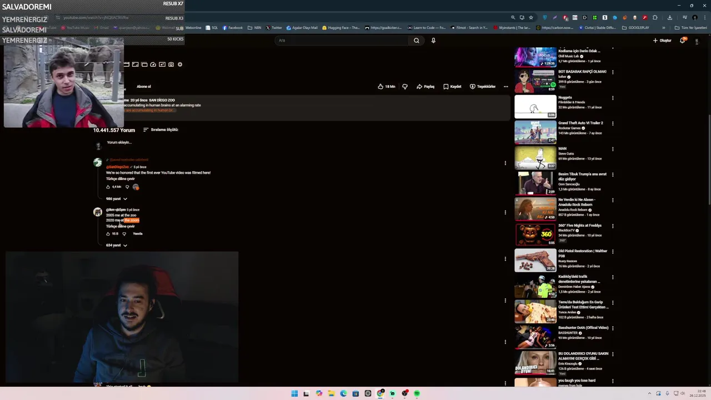Open 'Basshunter DotA (Official Video)' title
This screenshot has width=711, height=400.
point(583,327)
